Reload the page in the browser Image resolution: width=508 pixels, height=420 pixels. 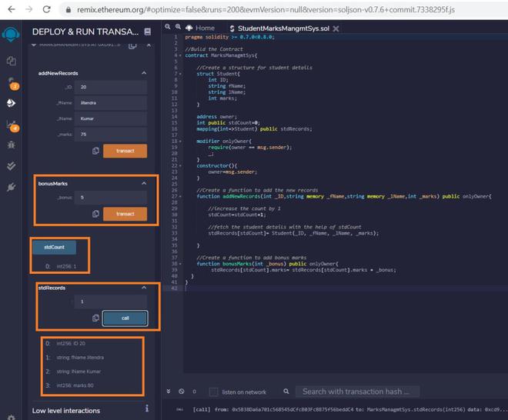45,10
